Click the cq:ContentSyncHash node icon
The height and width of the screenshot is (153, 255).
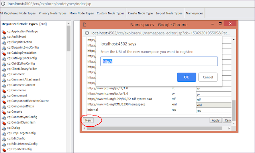coord(4,123)
